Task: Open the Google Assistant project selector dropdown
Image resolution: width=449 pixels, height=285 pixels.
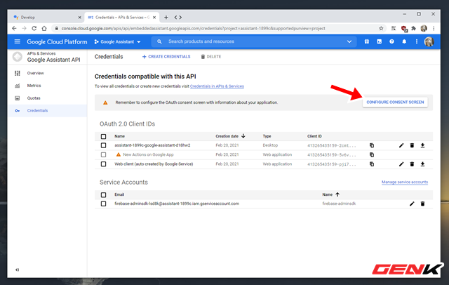Action: pos(117,41)
